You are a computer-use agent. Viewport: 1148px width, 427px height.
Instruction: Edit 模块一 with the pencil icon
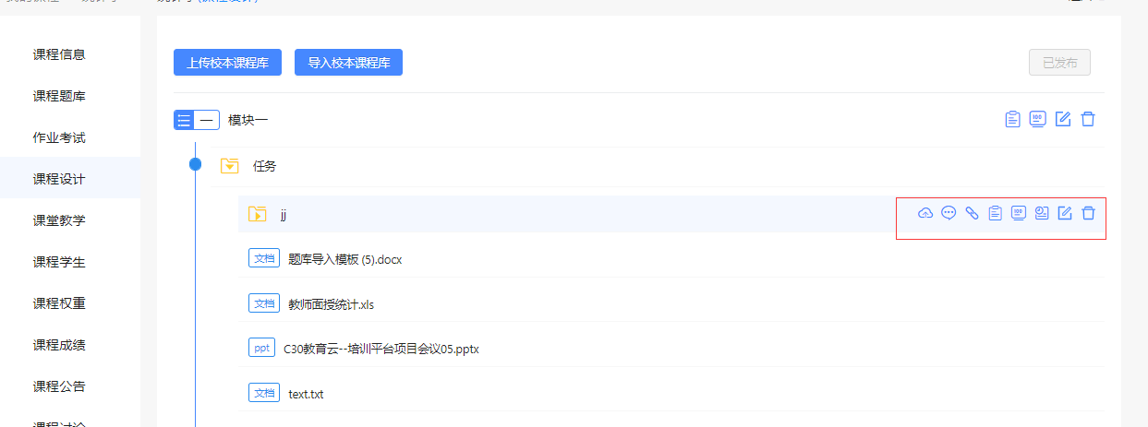coord(1063,119)
